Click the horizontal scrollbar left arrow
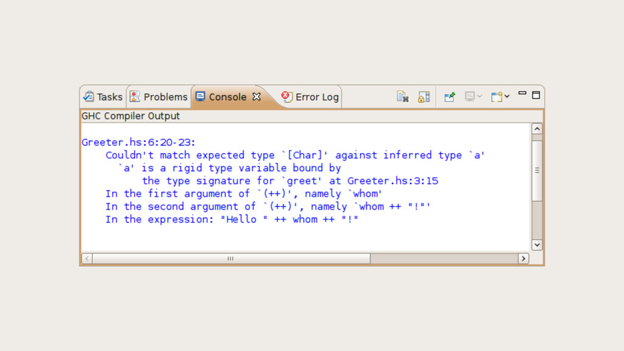 click(x=87, y=258)
